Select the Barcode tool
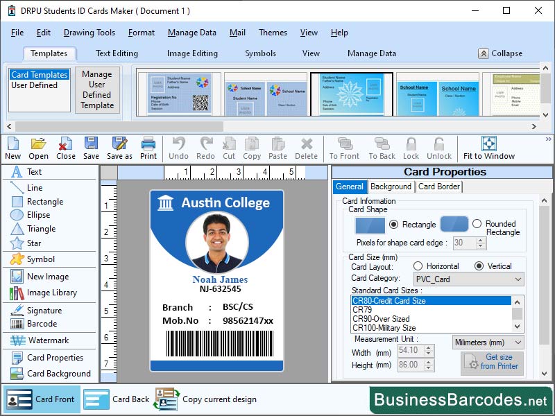 click(44, 323)
